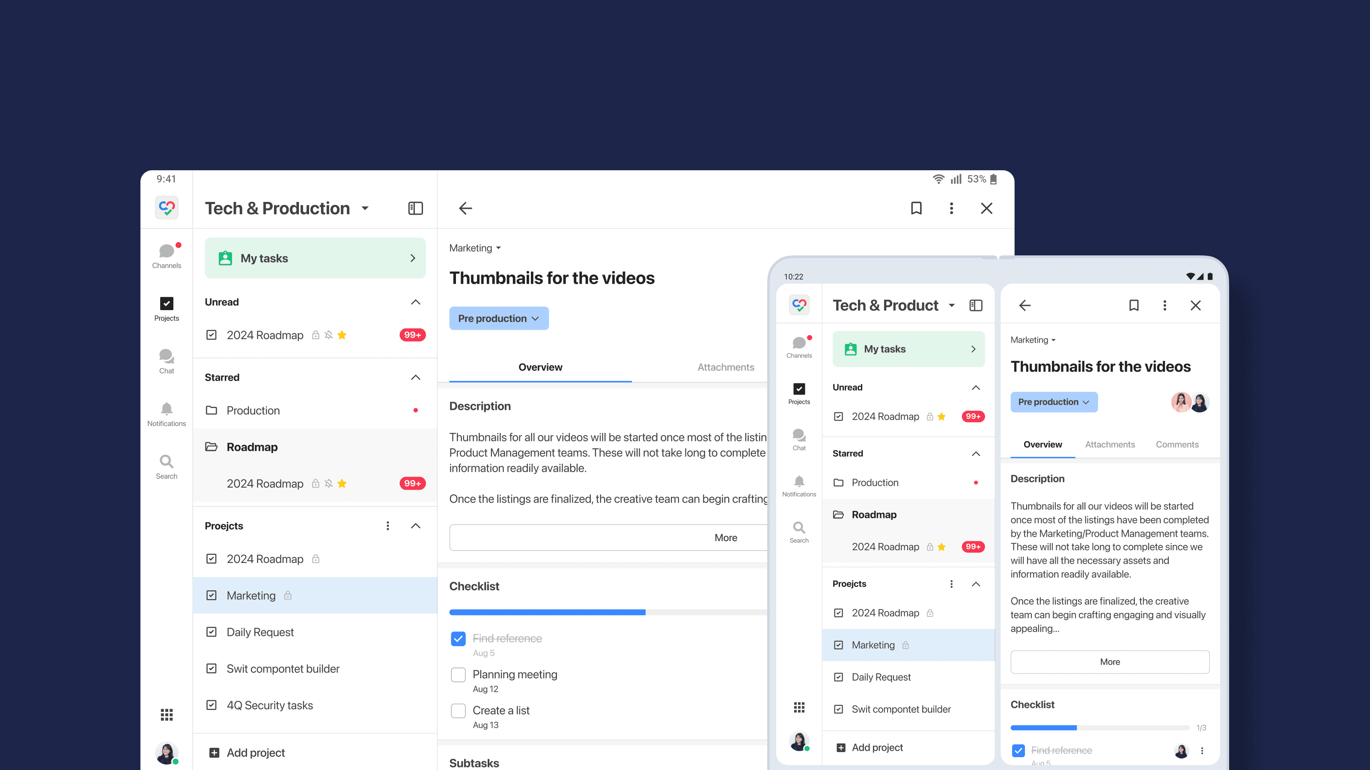This screenshot has height=770, width=1370.
Task: Switch to Comments tab on phone
Action: 1176,444
